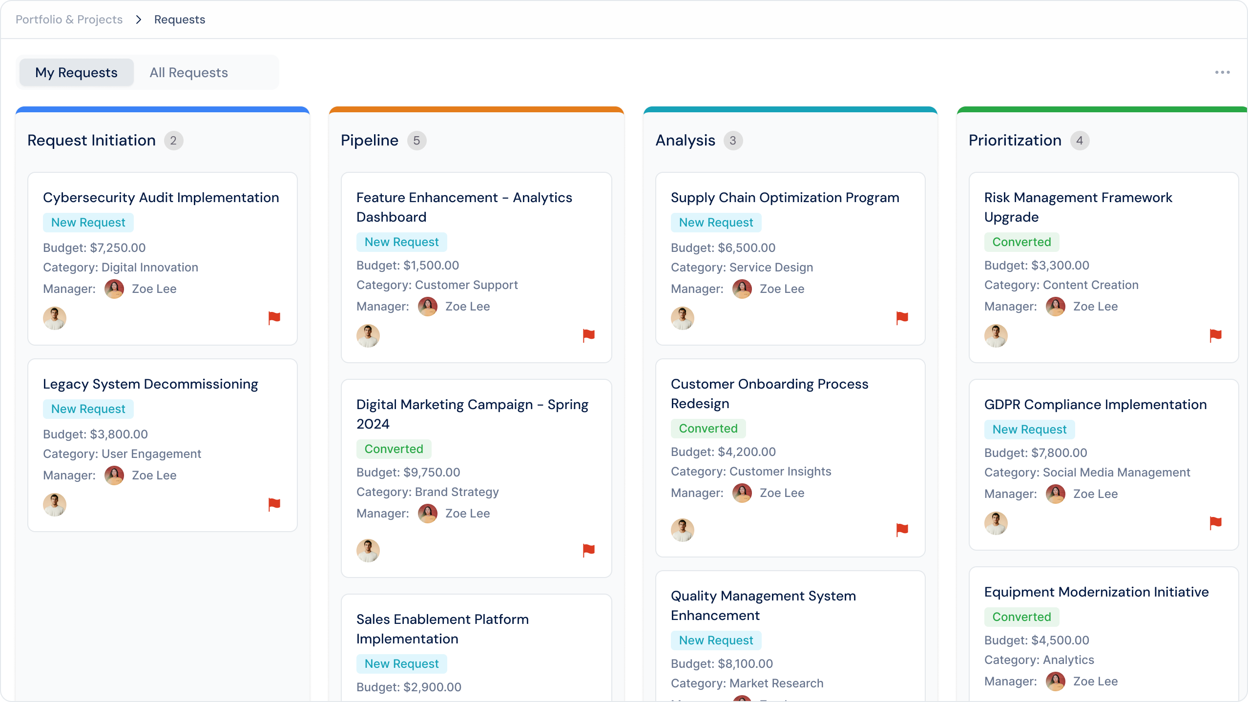Open the Cybersecurity Audit Implementation request

point(161,197)
